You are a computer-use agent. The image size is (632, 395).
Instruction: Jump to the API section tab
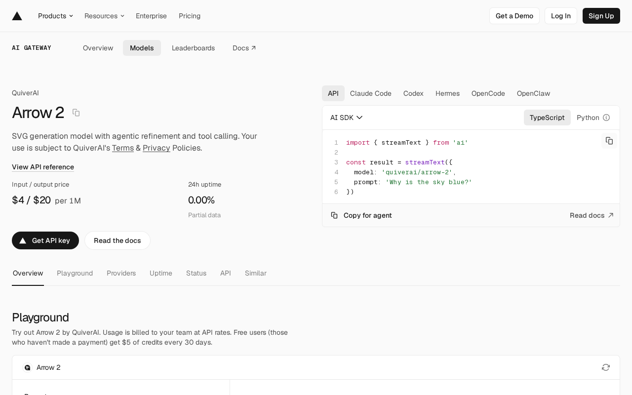click(x=226, y=273)
